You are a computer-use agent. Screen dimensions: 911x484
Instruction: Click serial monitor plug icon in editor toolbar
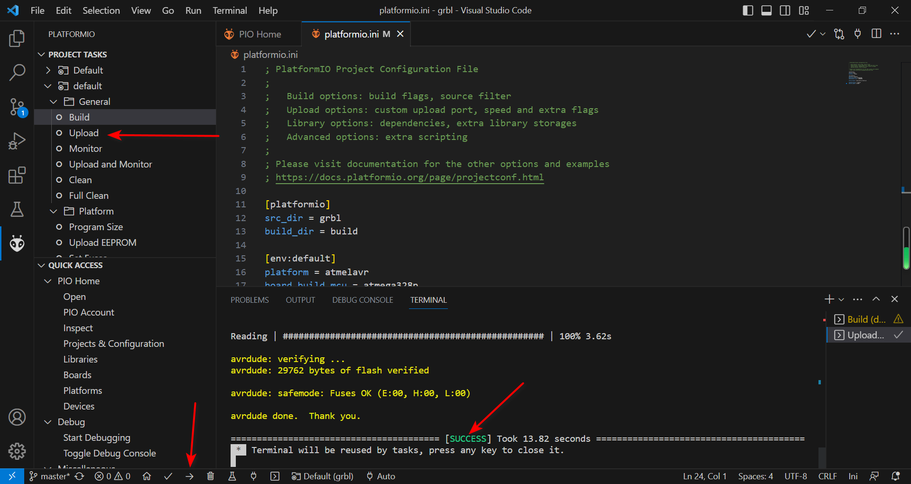tap(858, 34)
